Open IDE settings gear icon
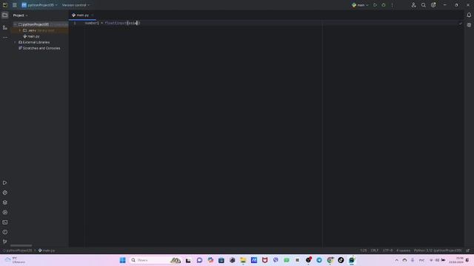This screenshot has width=474, height=266. pyautogui.click(x=433, y=5)
